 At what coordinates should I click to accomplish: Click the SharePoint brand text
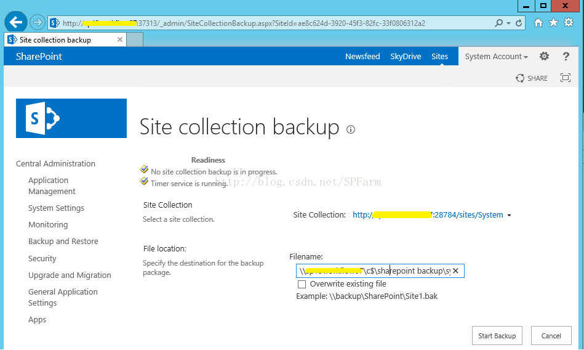(39, 56)
